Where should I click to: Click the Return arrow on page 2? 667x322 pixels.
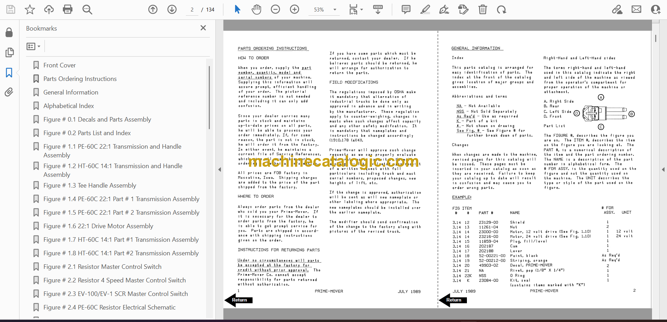tap(453, 300)
